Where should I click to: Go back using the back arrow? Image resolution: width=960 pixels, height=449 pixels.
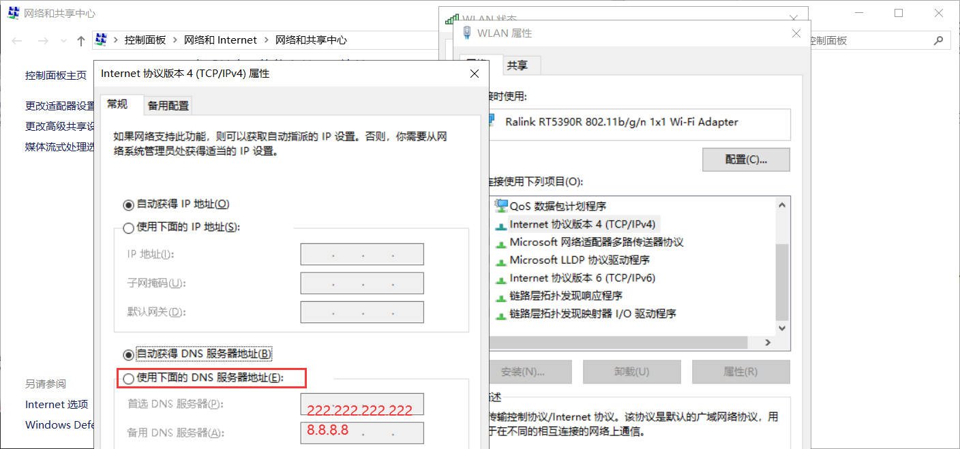coord(17,41)
